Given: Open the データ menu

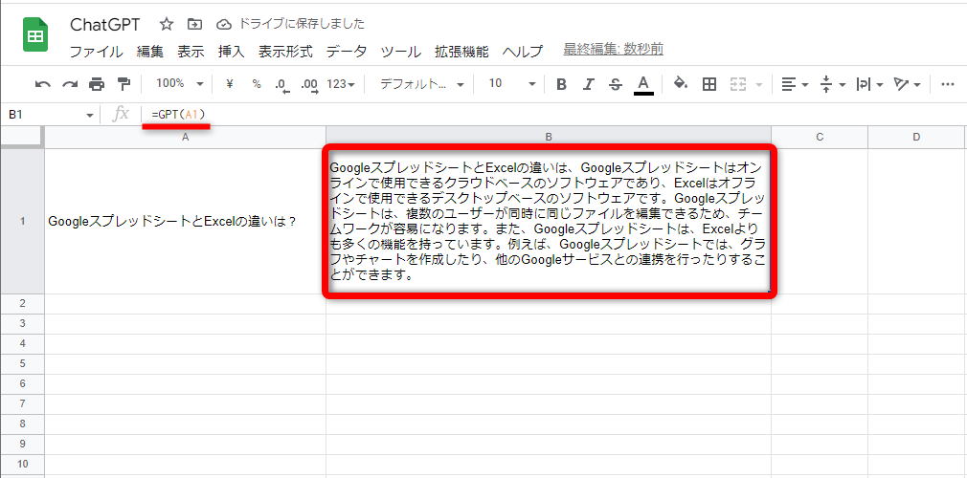Looking at the screenshot, I should [347, 52].
